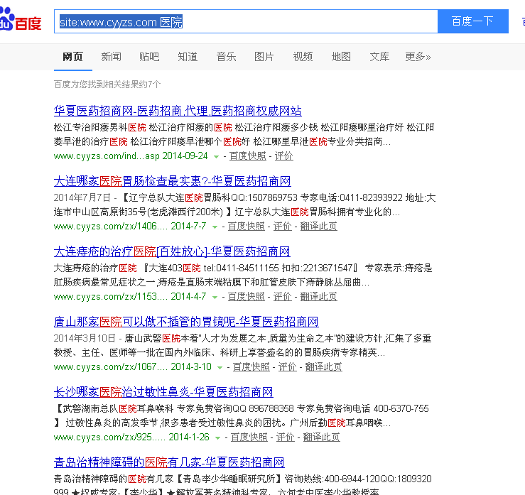The height and width of the screenshot is (495, 525).
Task: Open result 大连痔疮的治疗医院[百姓放心]
Action: (172, 251)
